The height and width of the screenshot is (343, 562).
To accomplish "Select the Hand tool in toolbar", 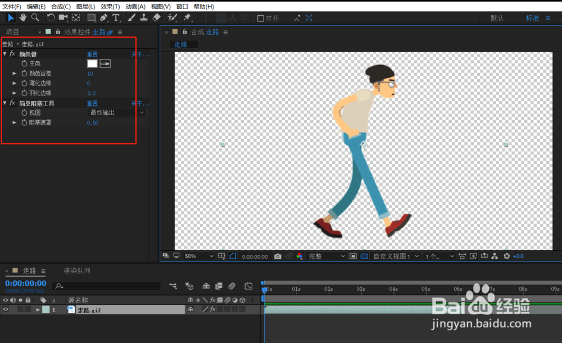I will [23, 18].
